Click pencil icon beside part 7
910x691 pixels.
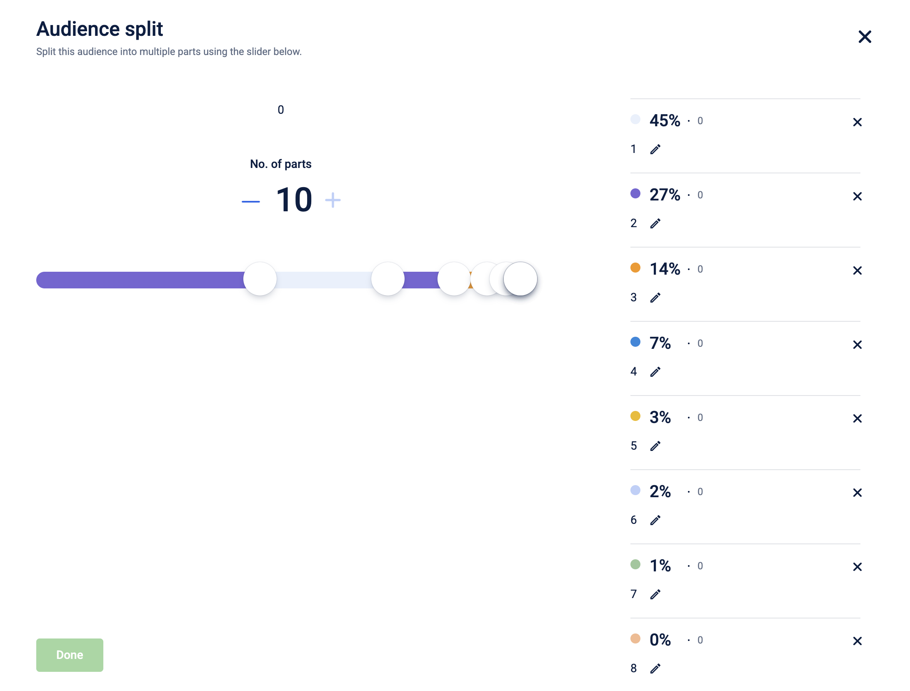pos(655,594)
